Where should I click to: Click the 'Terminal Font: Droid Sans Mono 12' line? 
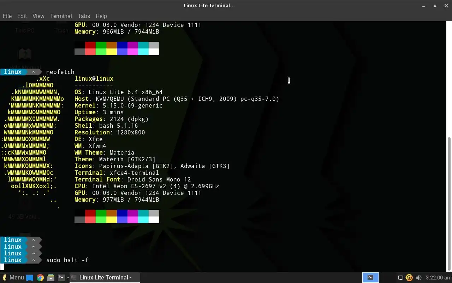coord(132,179)
